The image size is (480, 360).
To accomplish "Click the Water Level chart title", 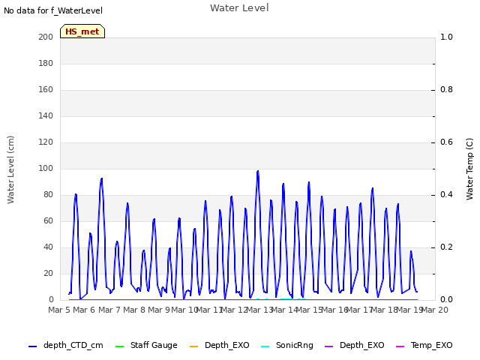I will pyautogui.click(x=239, y=8).
